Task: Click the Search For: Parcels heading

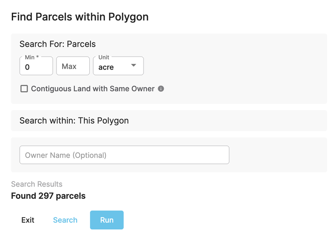Action: [58, 44]
